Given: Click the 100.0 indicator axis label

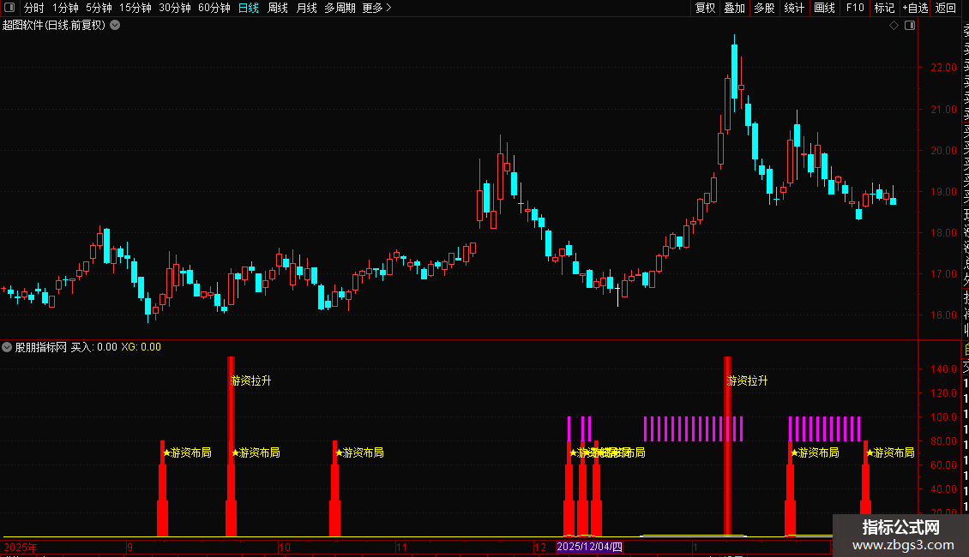Looking at the screenshot, I should pos(943,417).
